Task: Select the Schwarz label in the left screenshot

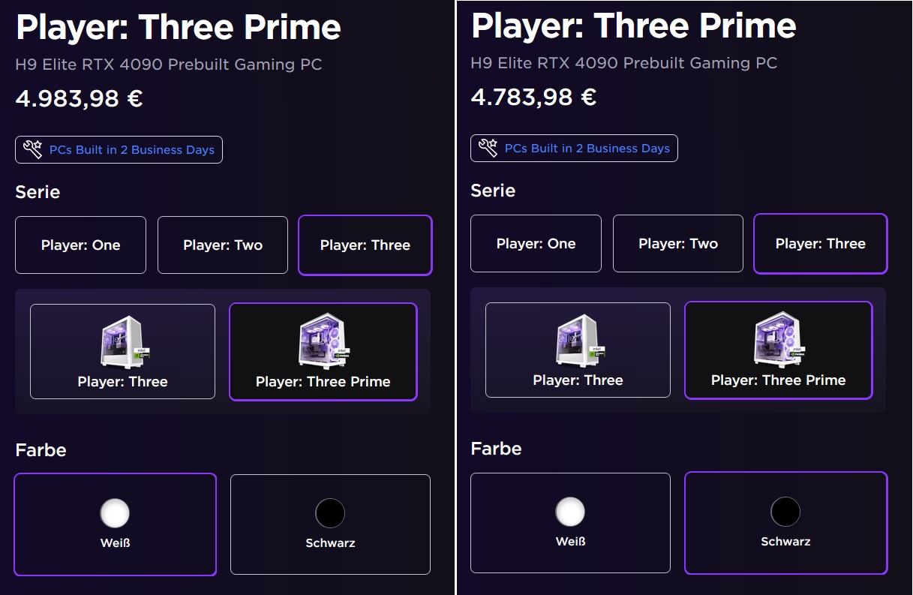Action: 330,543
